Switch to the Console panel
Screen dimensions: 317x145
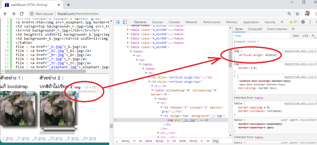(x=174, y=22)
